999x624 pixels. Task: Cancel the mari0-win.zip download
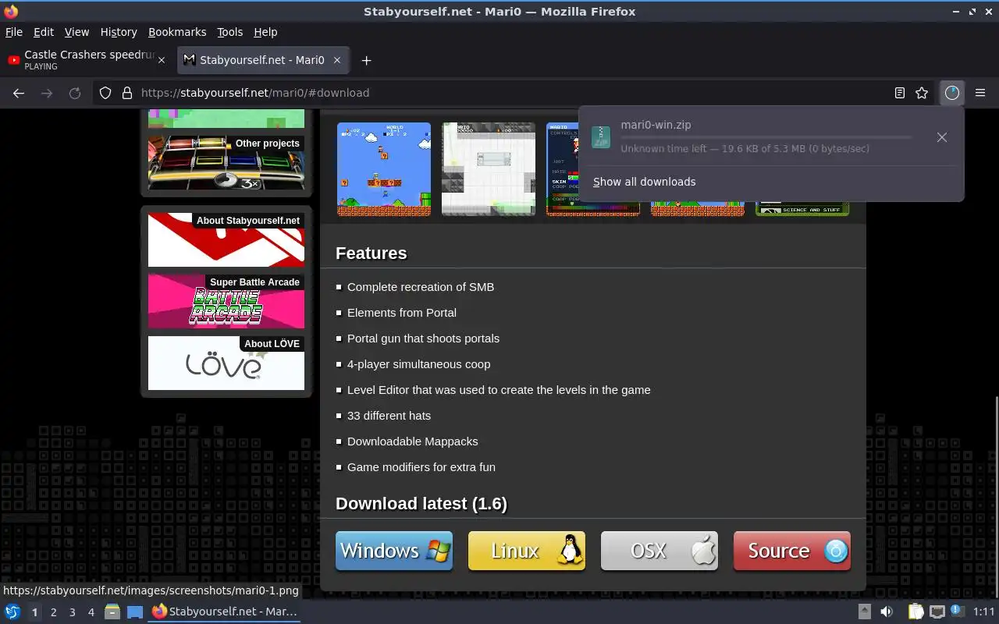942,137
